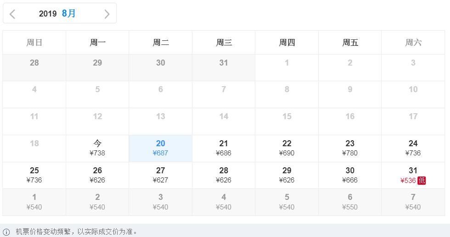Select today (今) priced ¥738
The image size is (450, 237).
[97, 148]
